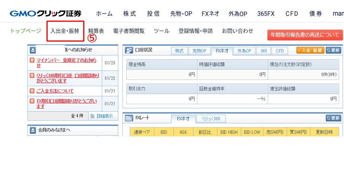
Task: Select 株式 tab in 口座状況
Action: (179, 51)
